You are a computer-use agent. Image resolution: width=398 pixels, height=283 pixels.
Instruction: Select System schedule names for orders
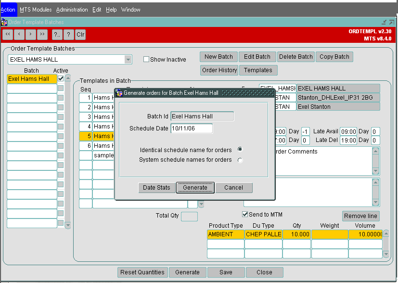(x=240, y=160)
